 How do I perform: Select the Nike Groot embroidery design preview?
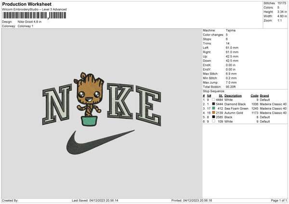pos(102,113)
